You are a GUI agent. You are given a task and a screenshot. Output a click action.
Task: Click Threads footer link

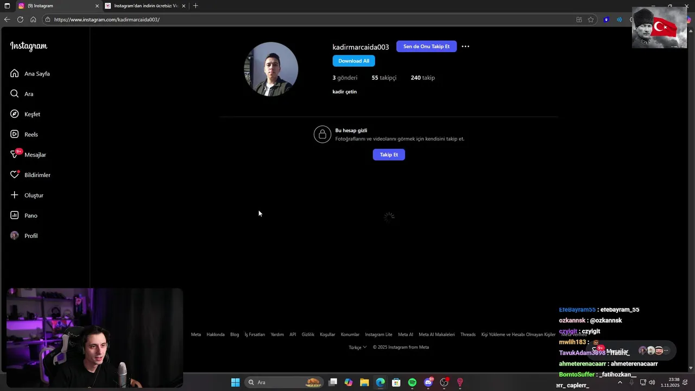468,335
